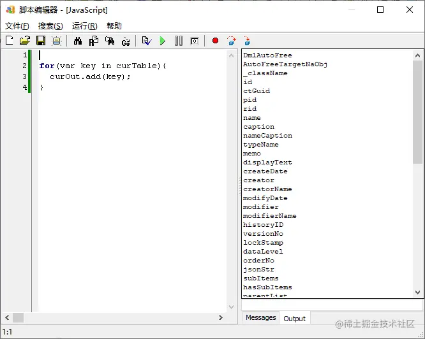425x339 pixels.
Task: Open the 运行(R) menu
Action: point(85,26)
